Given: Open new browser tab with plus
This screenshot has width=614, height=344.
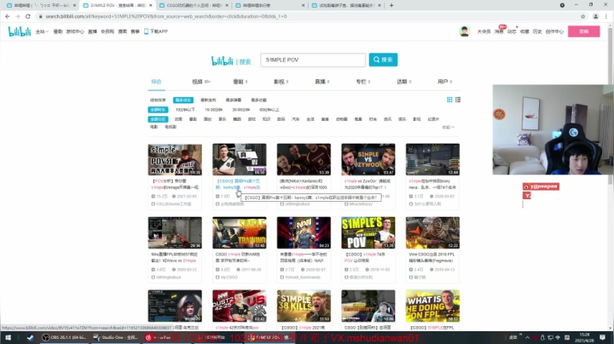Looking at the screenshot, I should pyautogui.click(x=391, y=5).
